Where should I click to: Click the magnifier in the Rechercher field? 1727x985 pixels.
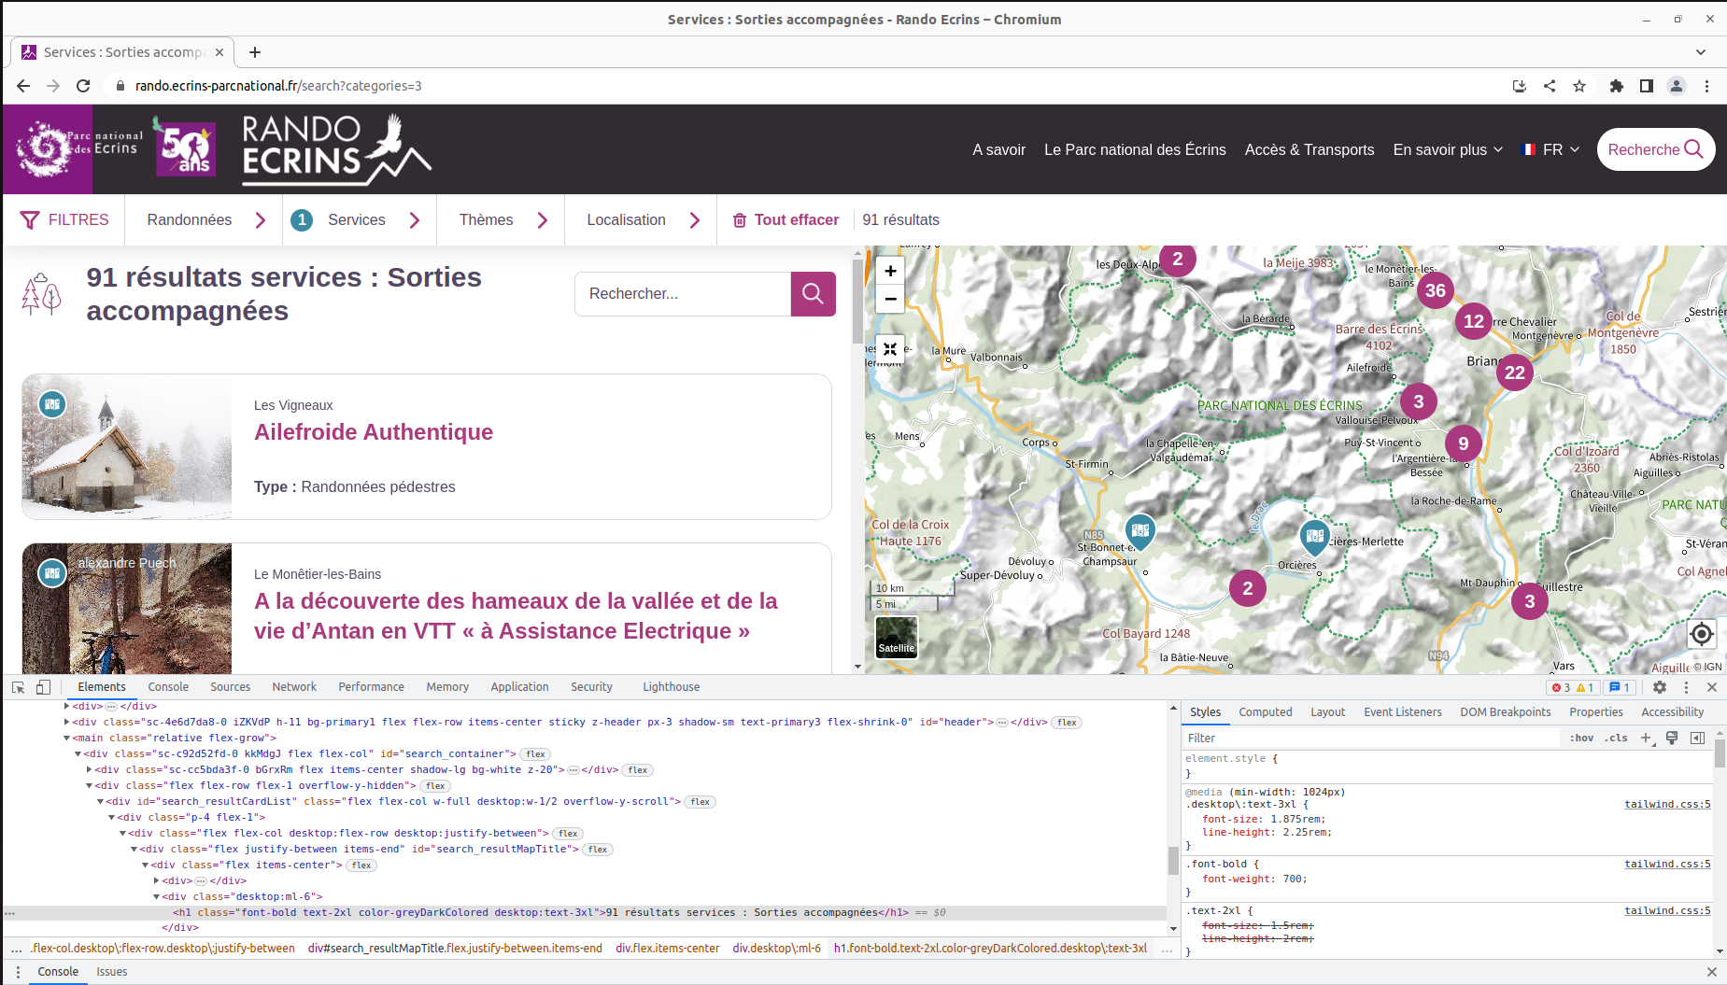(x=812, y=294)
